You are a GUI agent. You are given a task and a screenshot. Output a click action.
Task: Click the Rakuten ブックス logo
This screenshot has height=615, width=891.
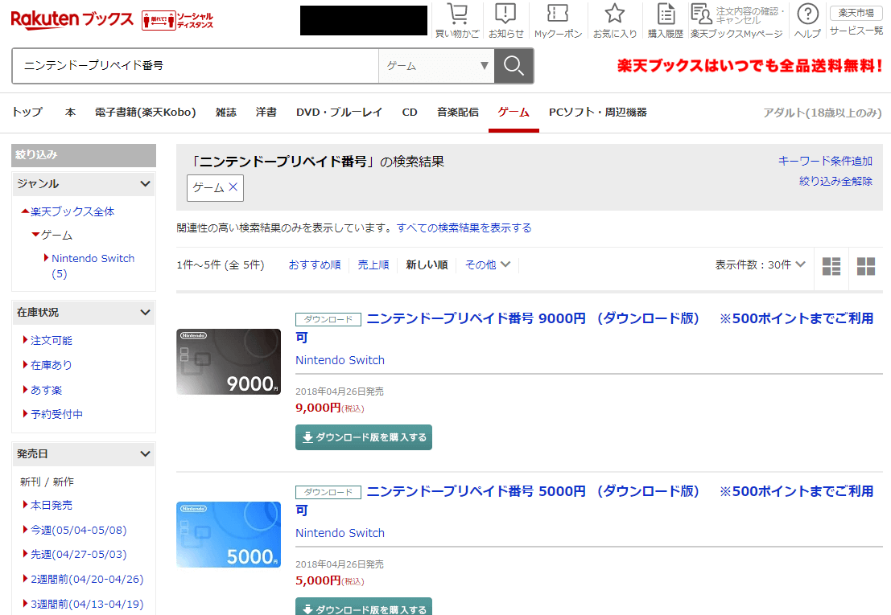(x=72, y=19)
